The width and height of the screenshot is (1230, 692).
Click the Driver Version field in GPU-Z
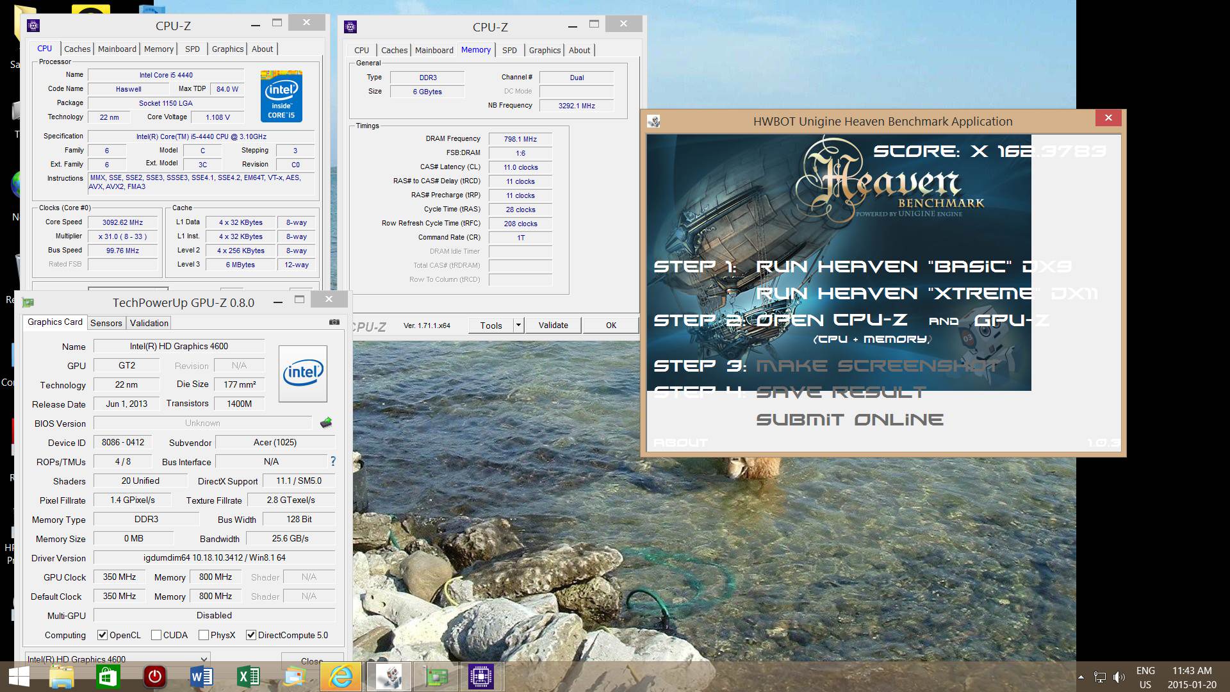pos(214,557)
